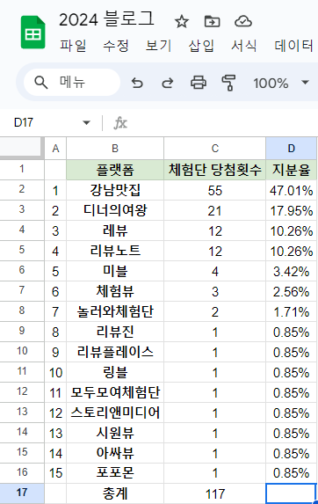The height and width of the screenshot is (504, 318).
Task: Select the 플랫폼 header cell
Action: coord(115,170)
